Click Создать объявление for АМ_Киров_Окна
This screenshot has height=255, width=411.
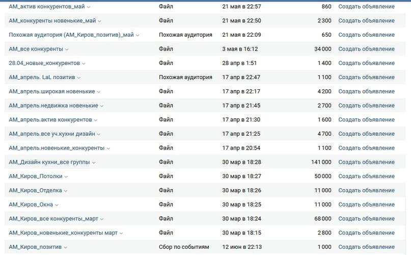[366, 205]
